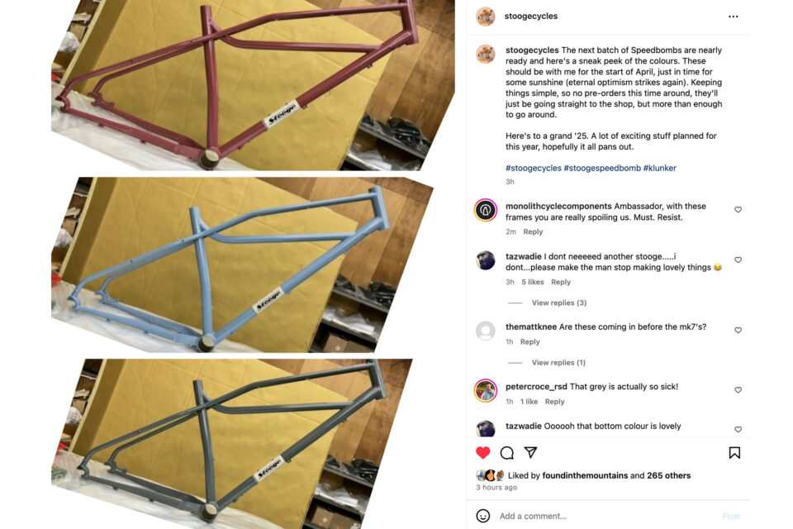Open stoogecycles profile avatar in header

pos(485,17)
